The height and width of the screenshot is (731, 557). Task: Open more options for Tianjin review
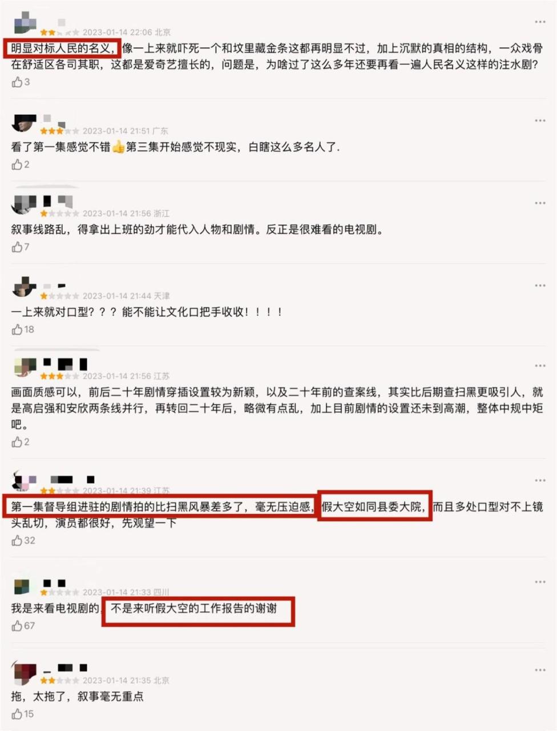540,286
